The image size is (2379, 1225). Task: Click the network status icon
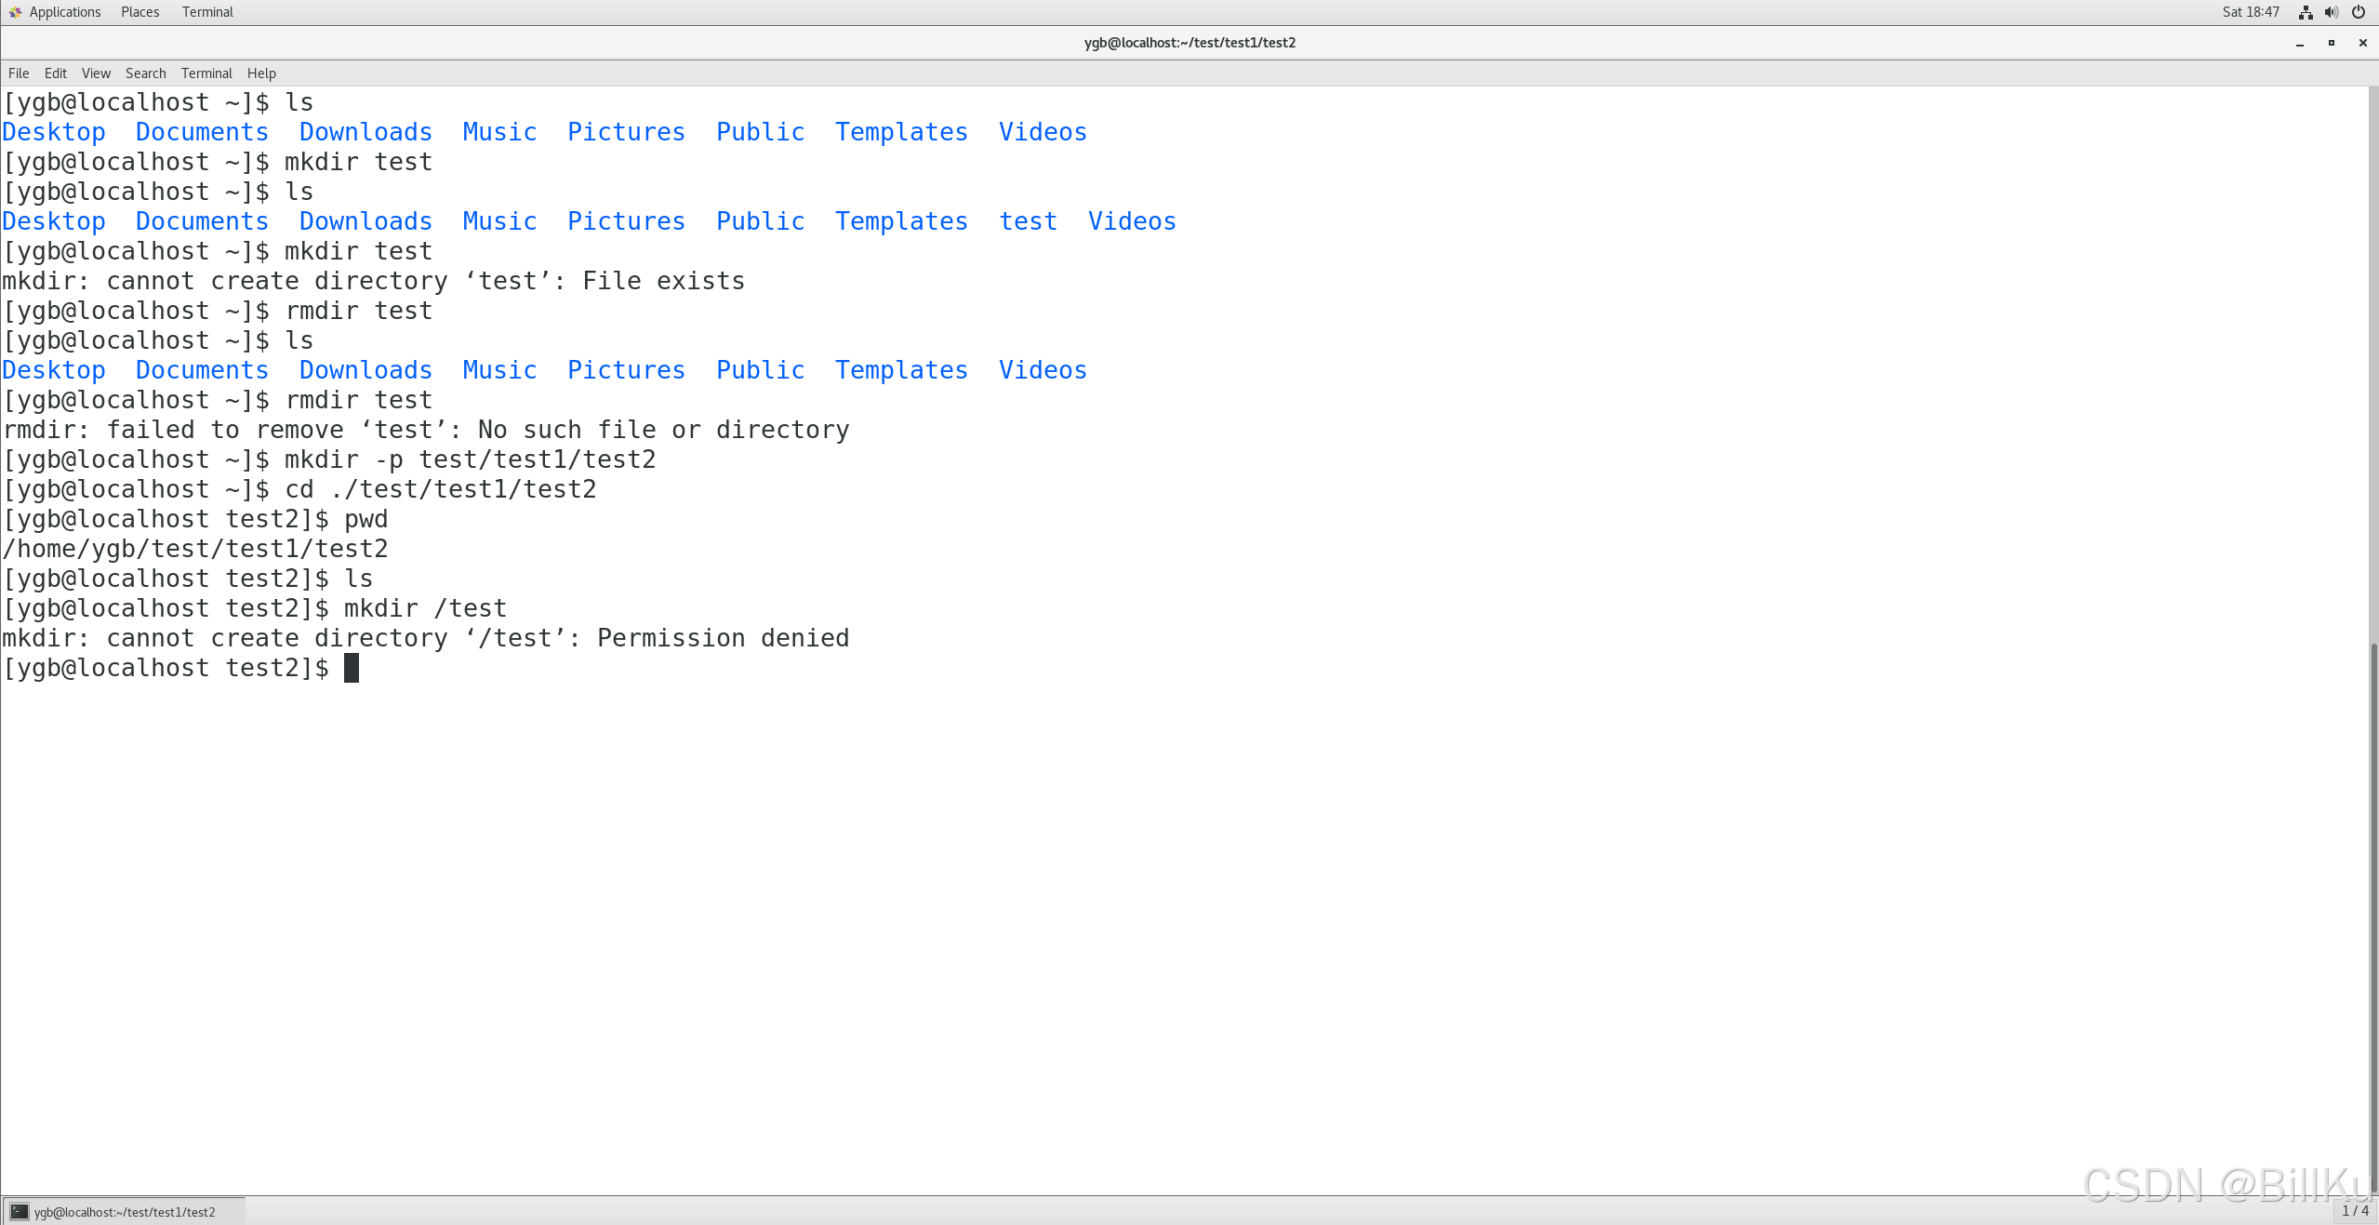(x=2306, y=12)
